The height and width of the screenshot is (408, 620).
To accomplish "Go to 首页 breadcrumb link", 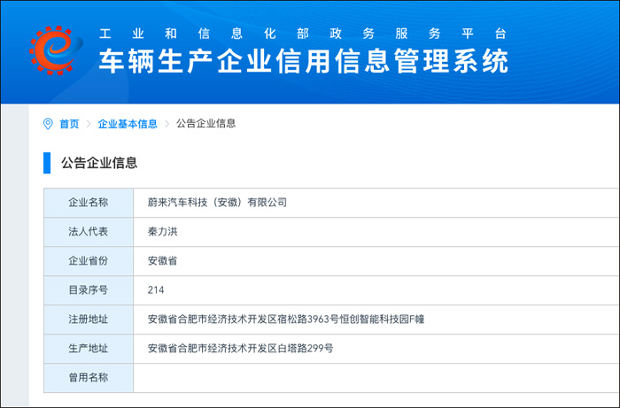I will tap(69, 124).
